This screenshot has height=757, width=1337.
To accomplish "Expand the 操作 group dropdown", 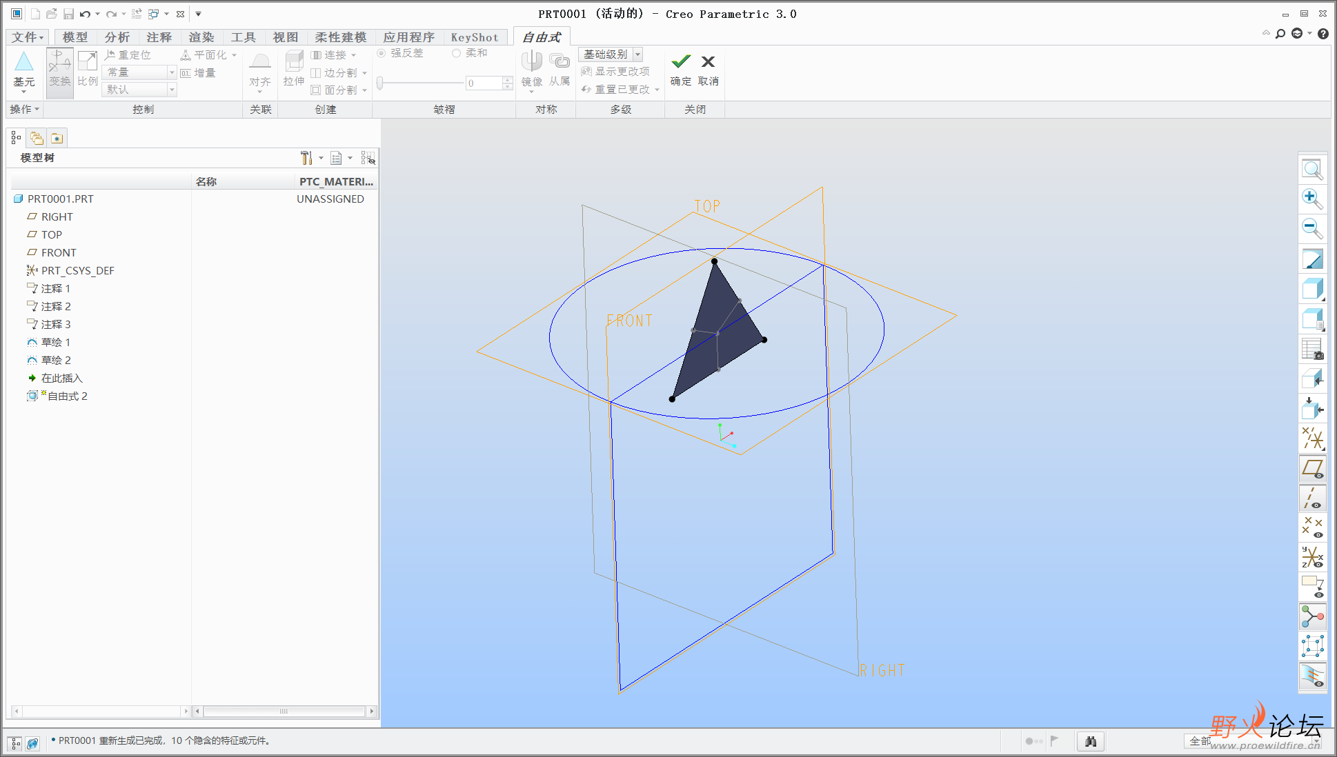I will click(25, 109).
